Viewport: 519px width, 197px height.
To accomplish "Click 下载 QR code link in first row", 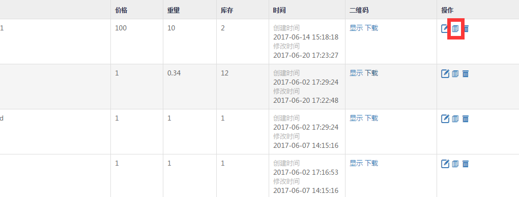I will pyautogui.click(x=371, y=28).
